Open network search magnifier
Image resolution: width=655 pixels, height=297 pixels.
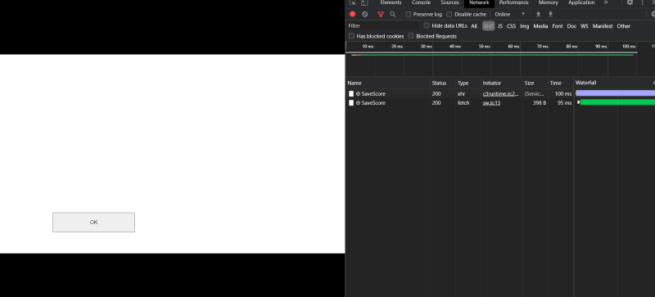[393, 14]
